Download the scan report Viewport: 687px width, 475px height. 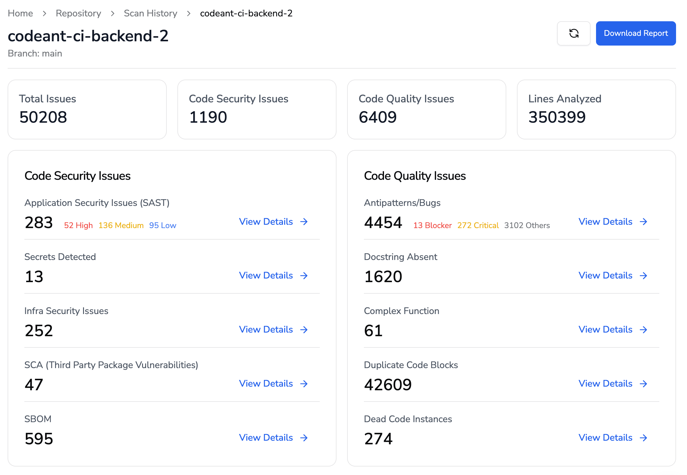(636, 33)
